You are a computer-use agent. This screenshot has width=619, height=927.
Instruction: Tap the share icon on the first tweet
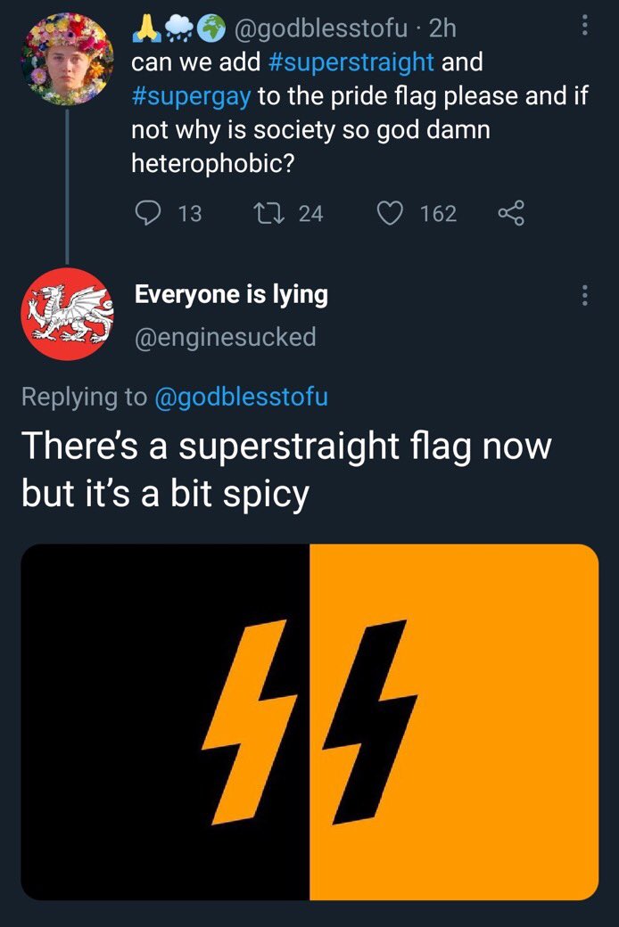click(510, 214)
